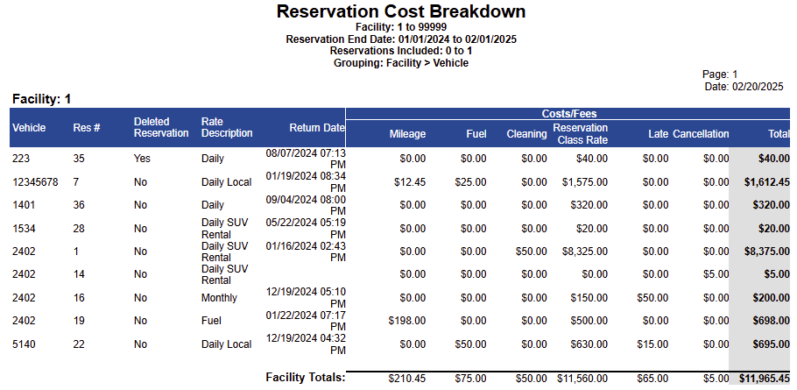Select vehicle number 12345678
The image size is (797, 390).
click(37, 182)
